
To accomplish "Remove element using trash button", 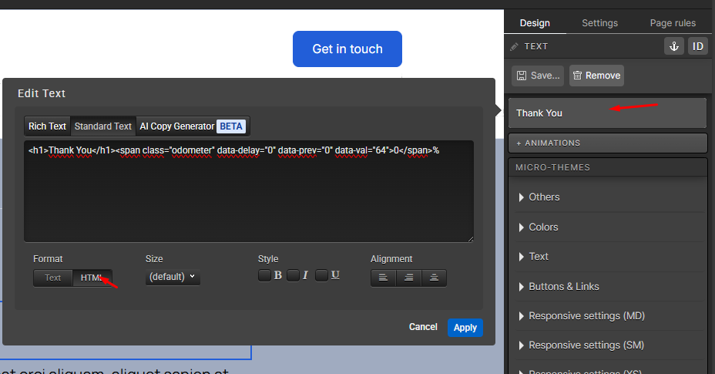I will [596, 76].
